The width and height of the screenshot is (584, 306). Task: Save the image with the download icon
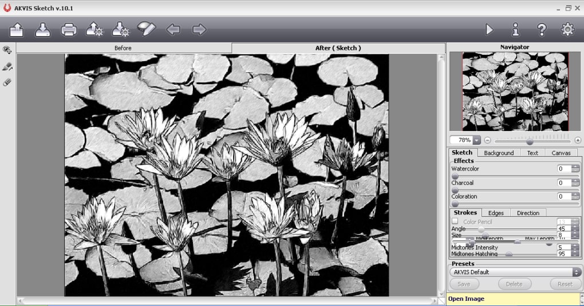tap(43, 30)
